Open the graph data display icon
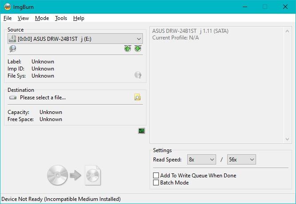296x204 pixels. (142, 131)
